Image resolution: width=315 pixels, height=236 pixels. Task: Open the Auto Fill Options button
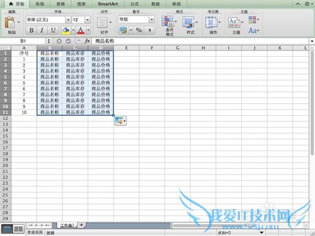tap(120, 121)
